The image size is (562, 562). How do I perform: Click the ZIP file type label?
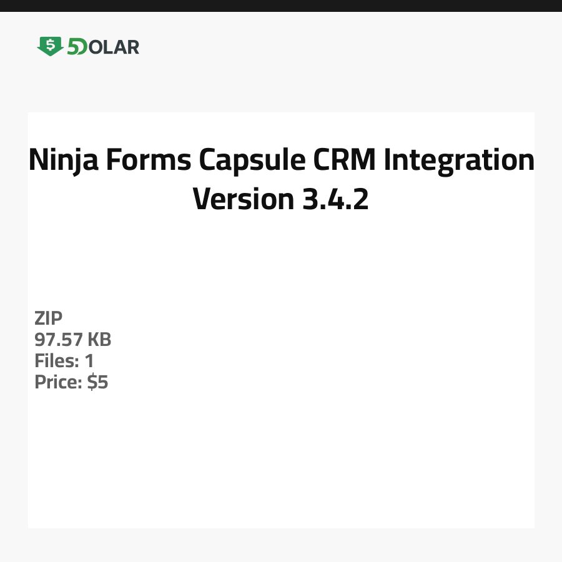49,318
